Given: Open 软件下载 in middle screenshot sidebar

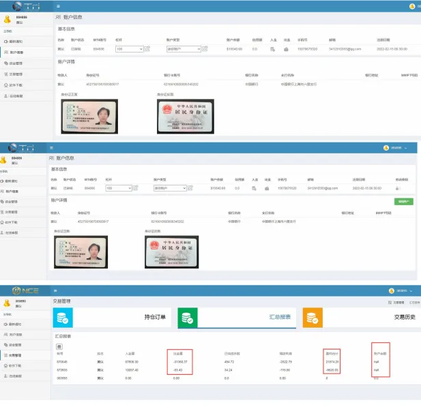Looking at the screenshot, I should coord(23,222).
